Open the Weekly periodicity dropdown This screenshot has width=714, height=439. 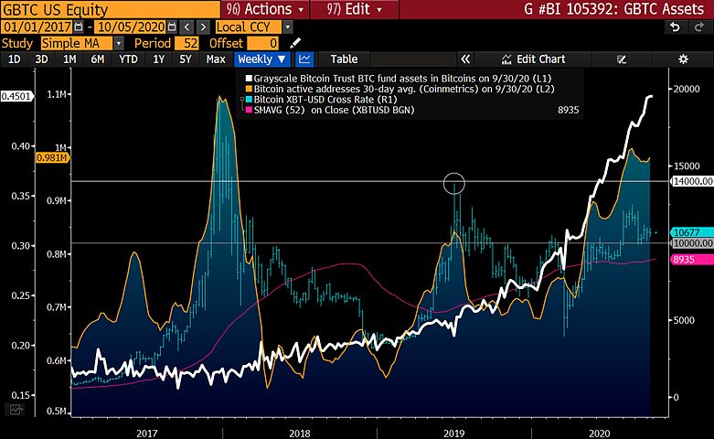click(261, 59)
